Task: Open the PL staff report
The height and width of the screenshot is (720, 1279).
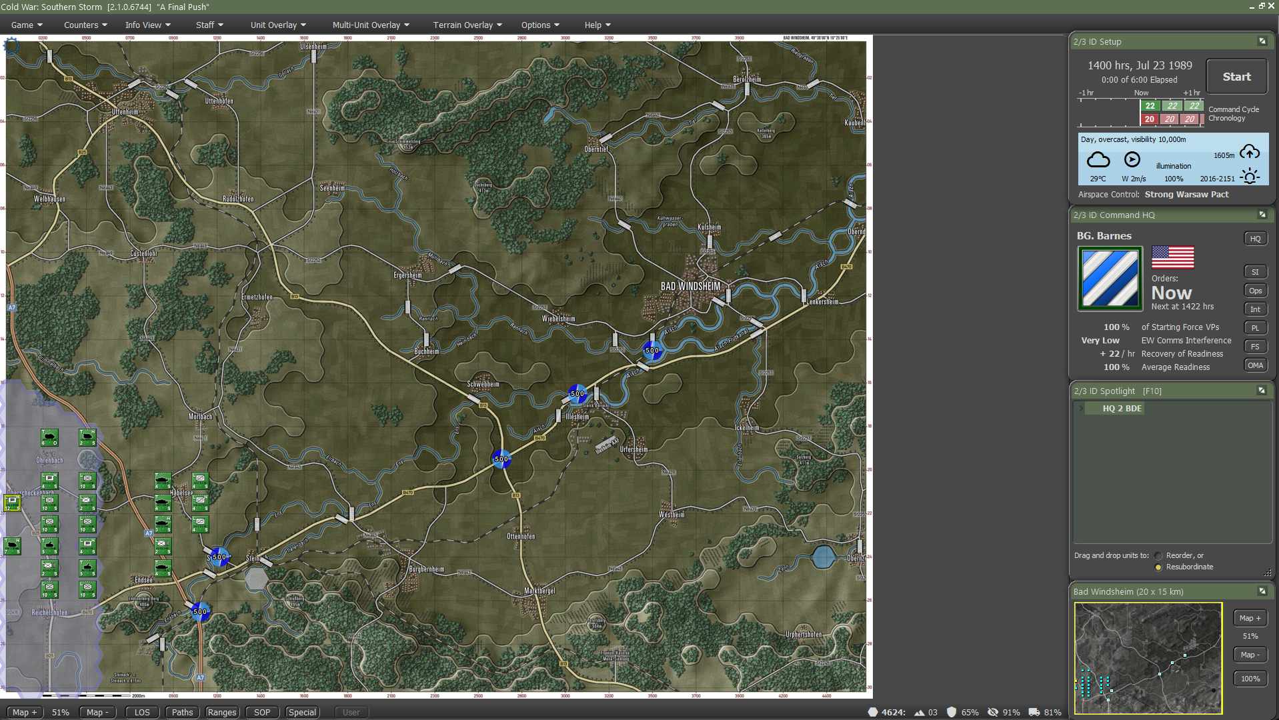Action: [1255, 328]
